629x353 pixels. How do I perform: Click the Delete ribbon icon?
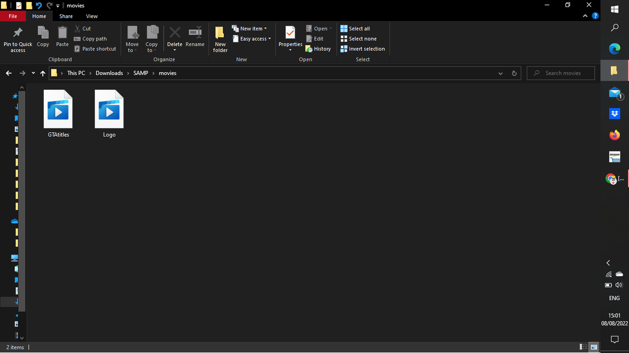pos(174,33)
